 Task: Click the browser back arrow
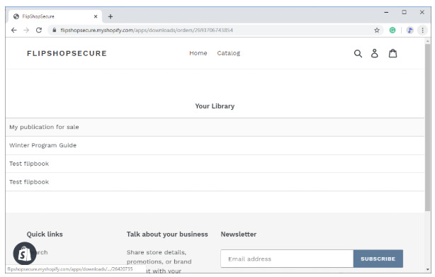click(14, 30)
